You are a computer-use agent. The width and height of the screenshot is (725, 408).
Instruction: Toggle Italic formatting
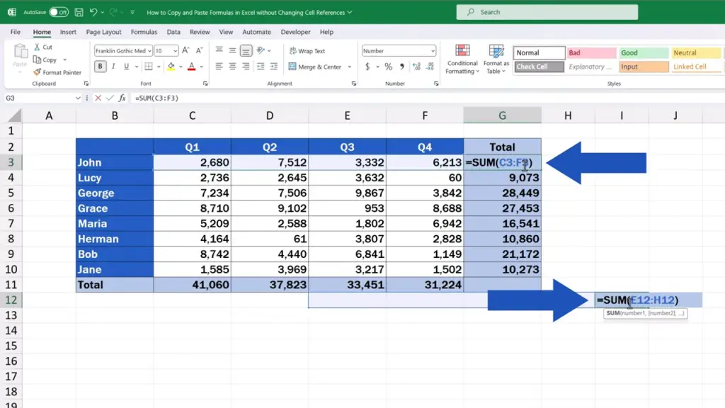pos(113,67)
